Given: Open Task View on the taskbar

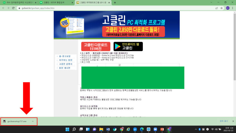Looking at the screenshot, I should (81, 129).
